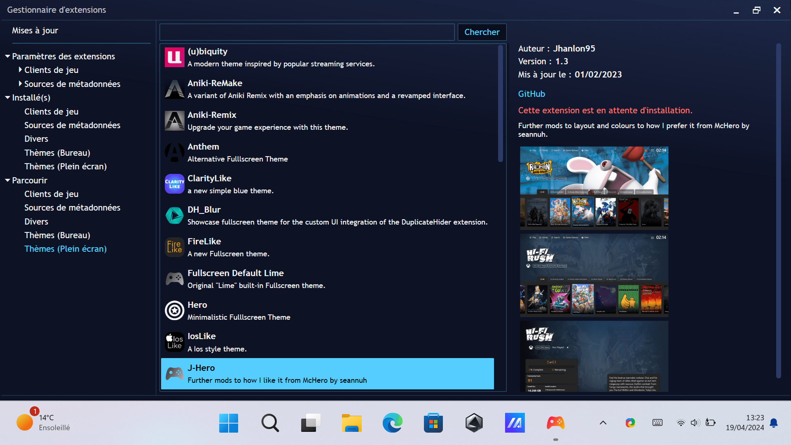791x445 pixels.
Task: Expand Sources de métadonnées settings node
Action: click(20, 84)
